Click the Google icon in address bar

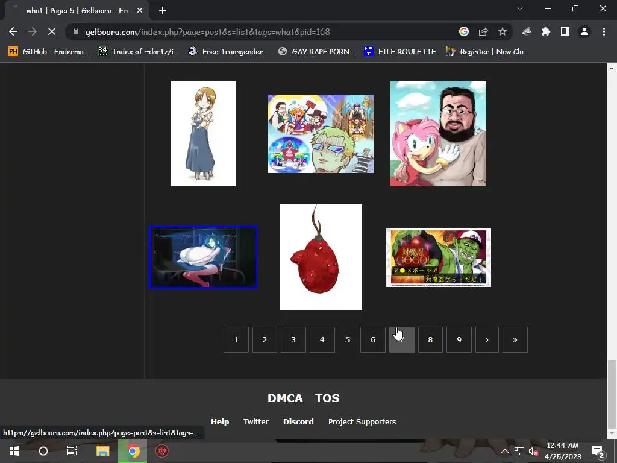point(464,31)
